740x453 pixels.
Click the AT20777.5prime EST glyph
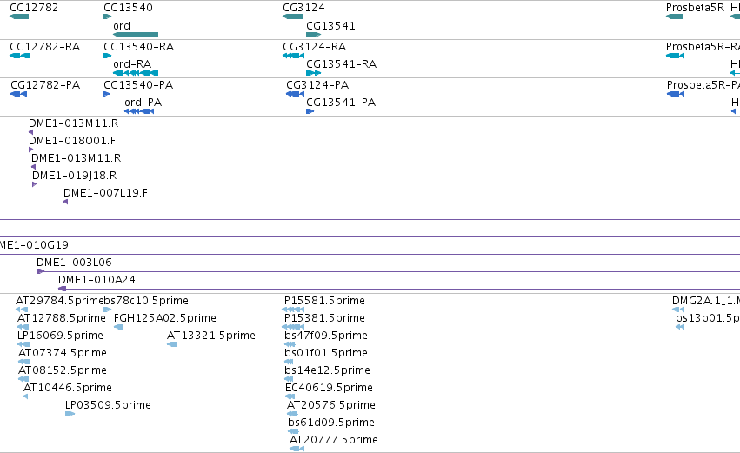[297, 449]
